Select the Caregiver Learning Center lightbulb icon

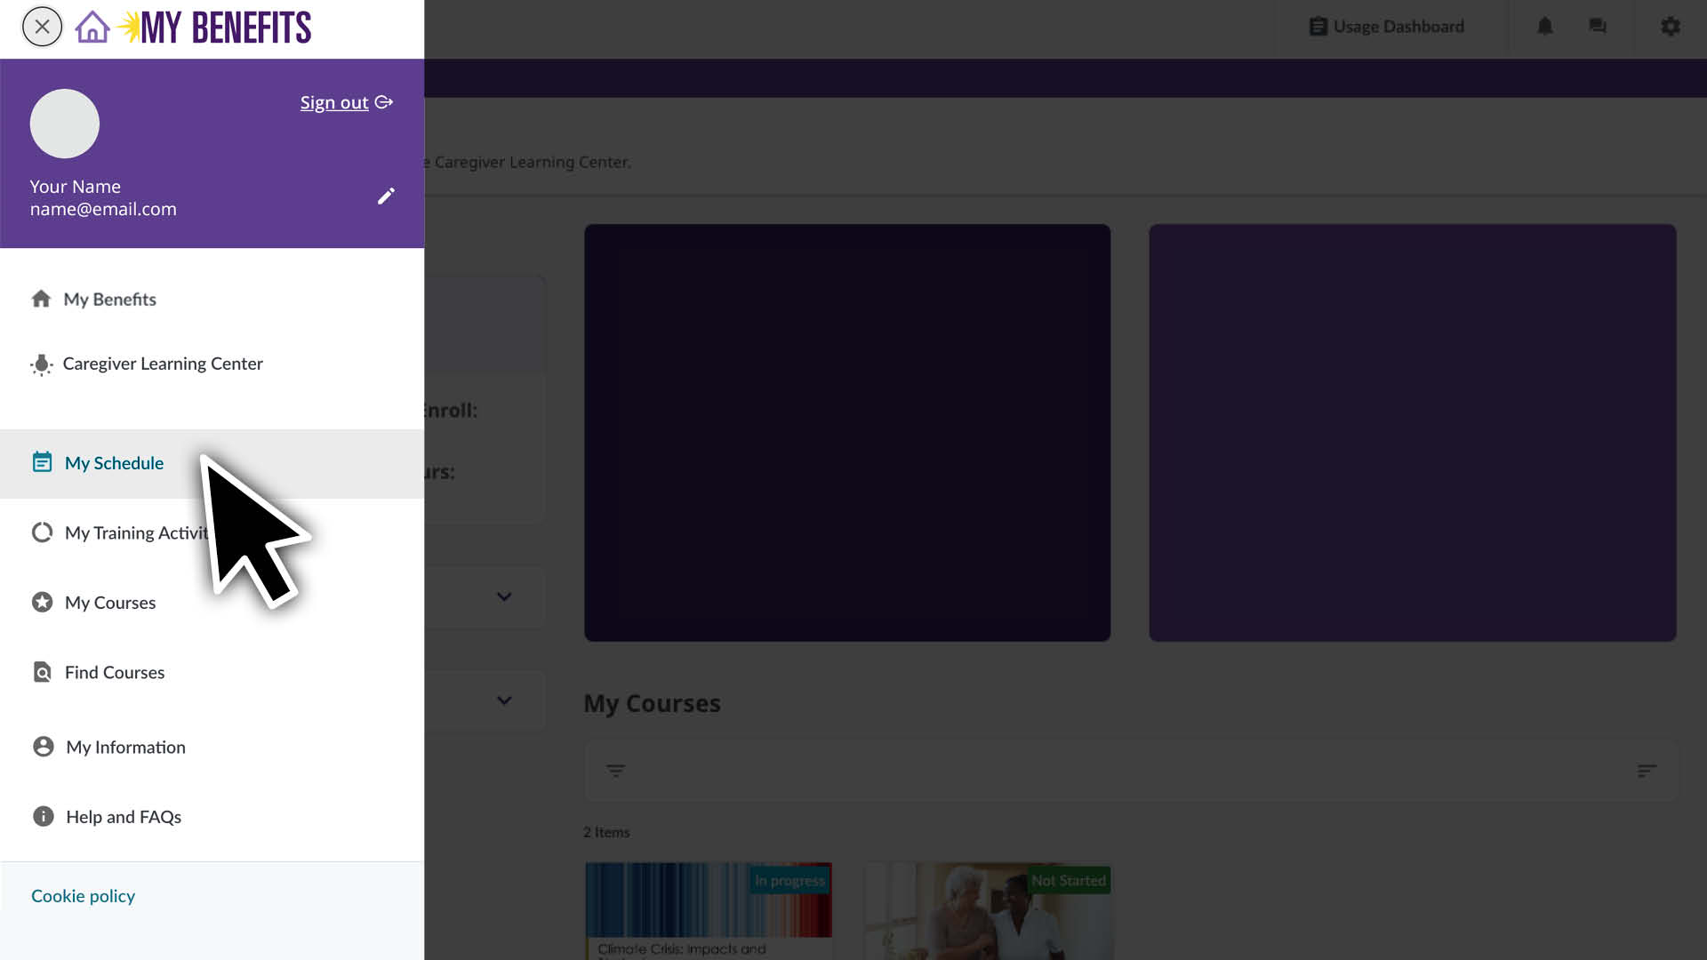(x=41, y=364)
